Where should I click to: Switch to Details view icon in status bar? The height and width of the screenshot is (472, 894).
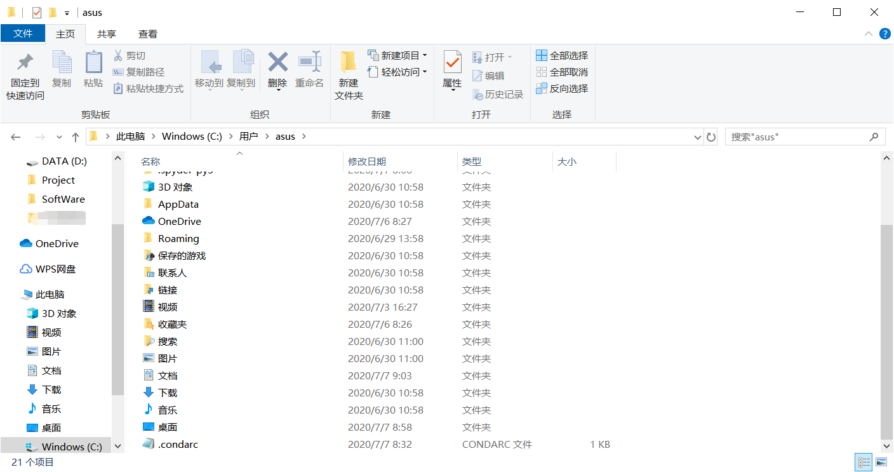point(864,462)
